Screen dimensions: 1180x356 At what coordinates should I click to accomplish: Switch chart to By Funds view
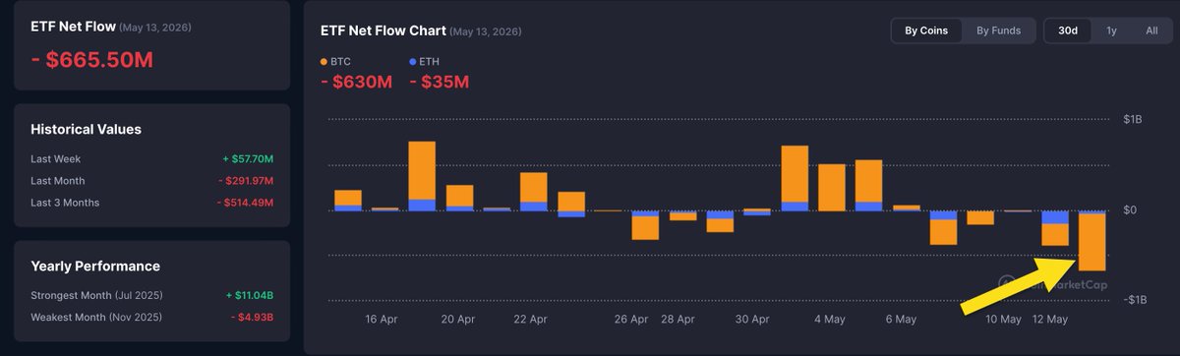[998, 30]
